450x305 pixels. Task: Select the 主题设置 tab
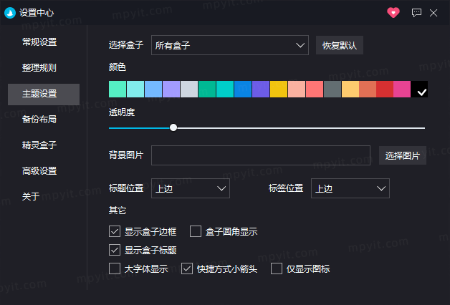click(44, 95)
